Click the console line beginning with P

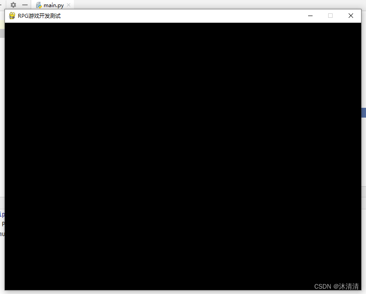[3, 224]
